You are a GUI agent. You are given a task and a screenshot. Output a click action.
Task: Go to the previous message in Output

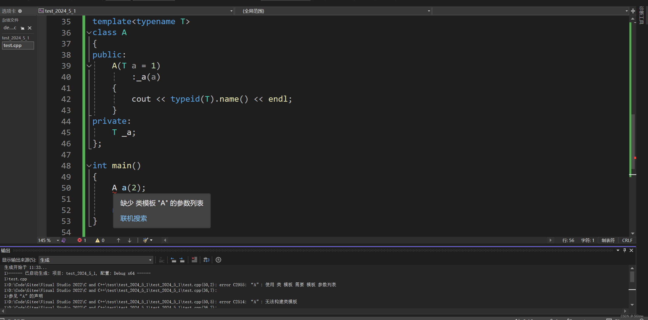click(173, 260)
